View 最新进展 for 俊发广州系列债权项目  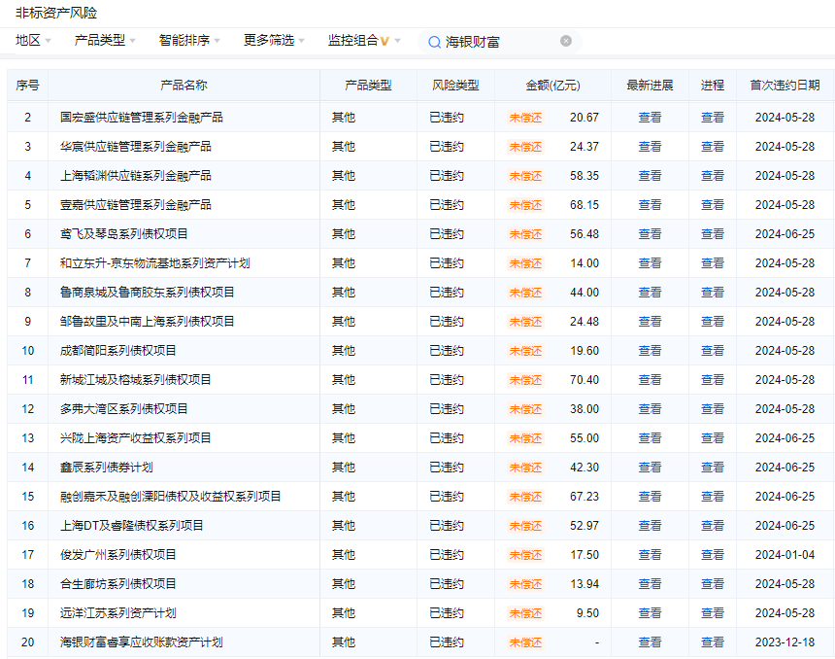(x=650, y=554)
